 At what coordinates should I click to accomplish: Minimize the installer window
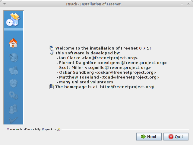(182, 4)
